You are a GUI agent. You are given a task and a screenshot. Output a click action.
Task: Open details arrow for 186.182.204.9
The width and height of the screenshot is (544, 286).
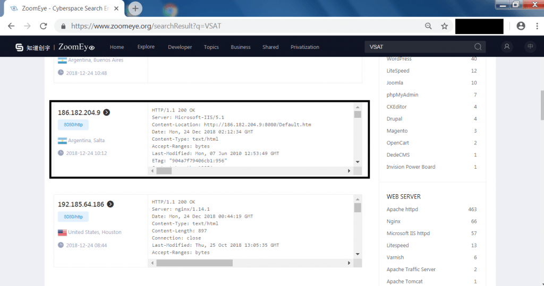click(x=106, y=112)
